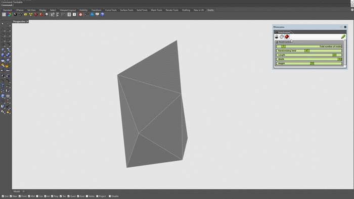Toggle the Quad osnap checkbox

pyautogui.click(x=68, y=196)
